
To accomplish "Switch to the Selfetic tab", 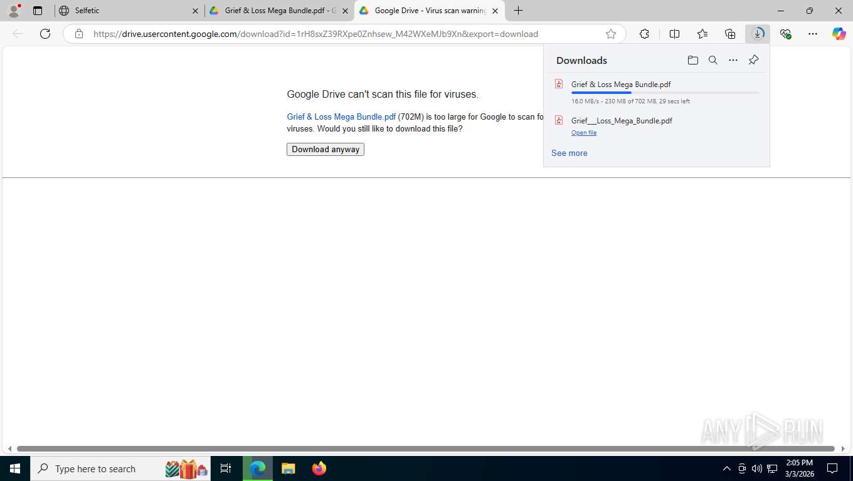I will click(129, 11).
